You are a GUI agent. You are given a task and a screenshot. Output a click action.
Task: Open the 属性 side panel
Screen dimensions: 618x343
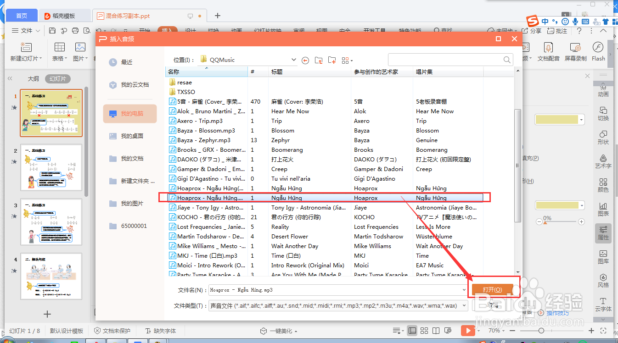[603, 233]
